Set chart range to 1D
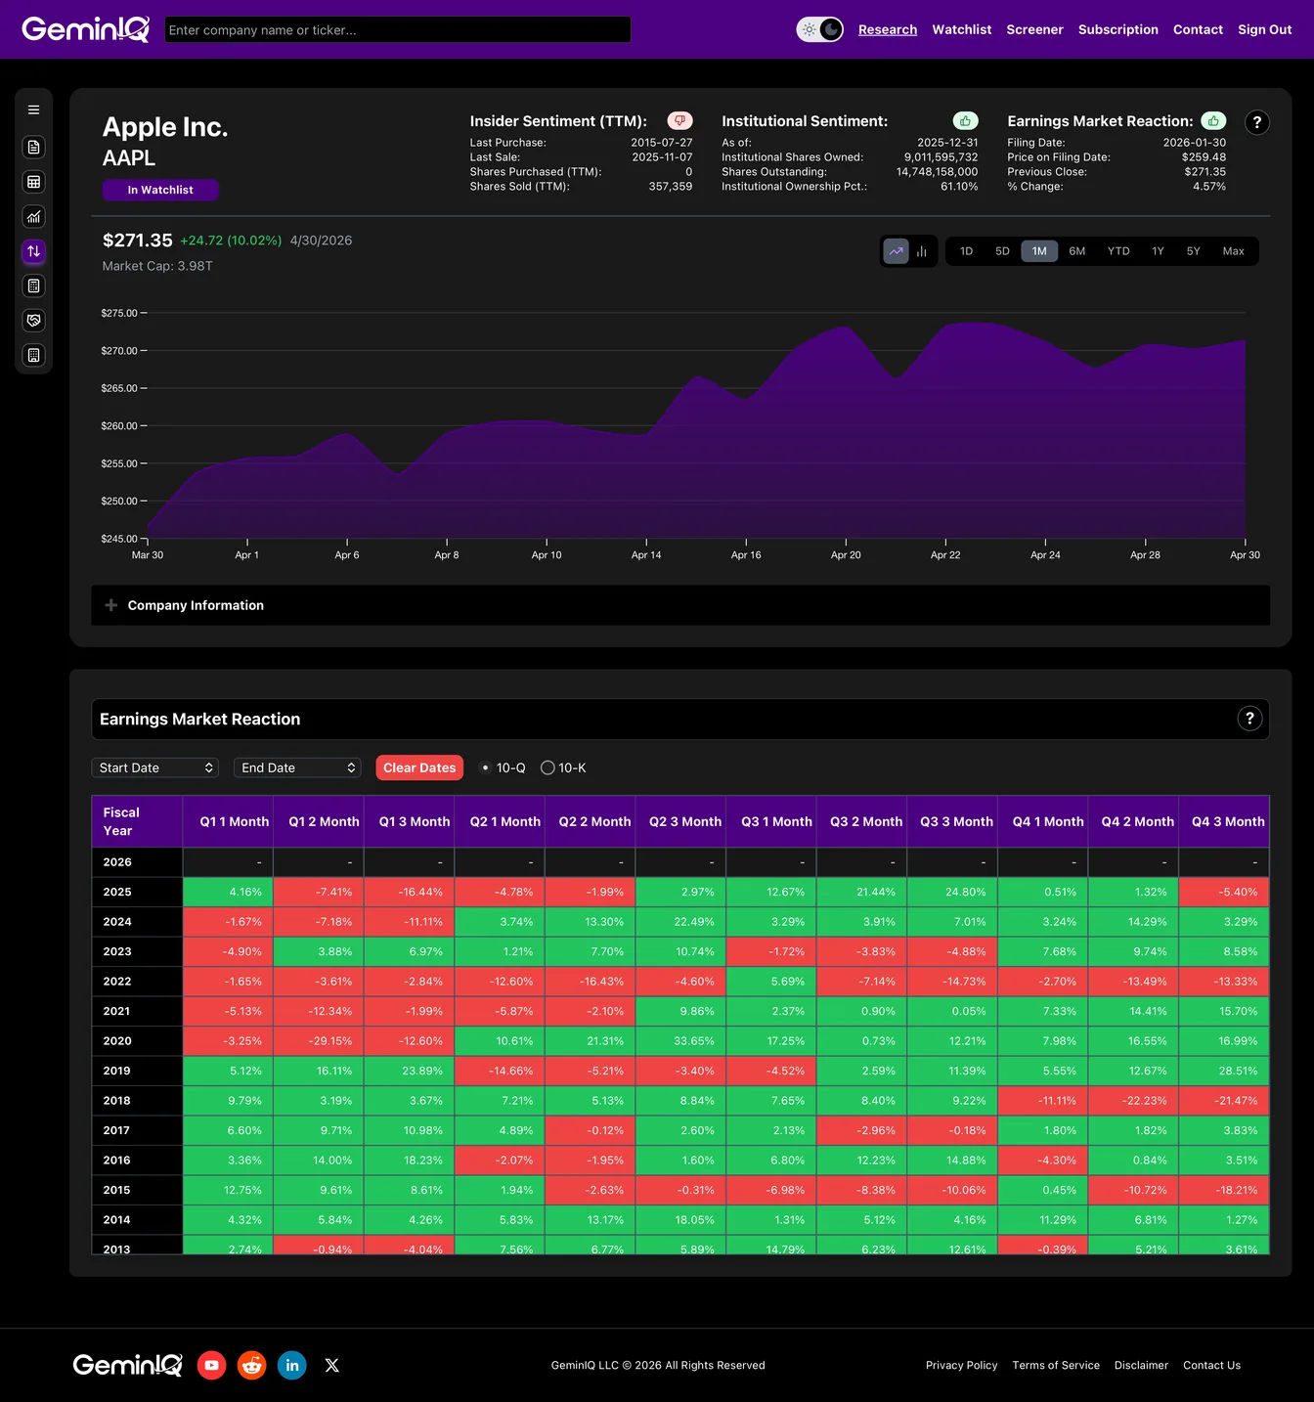 (x=966, y=251)
